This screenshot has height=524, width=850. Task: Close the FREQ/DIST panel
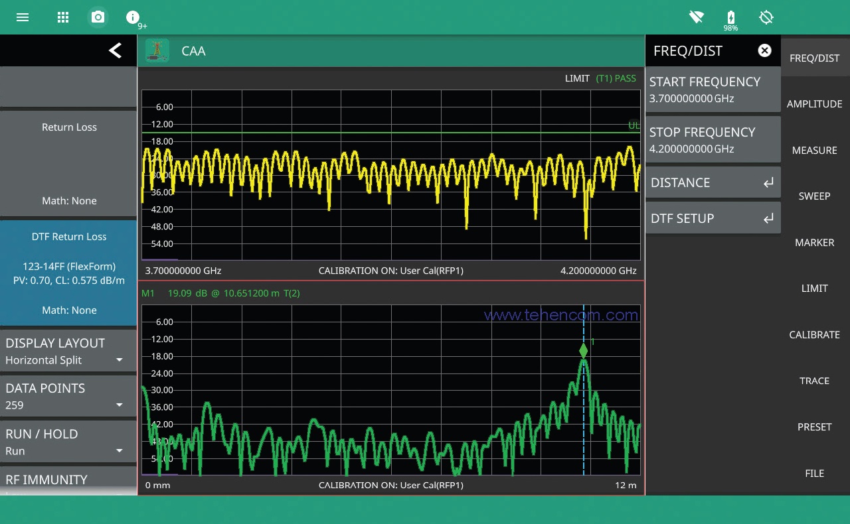point(765,50)
